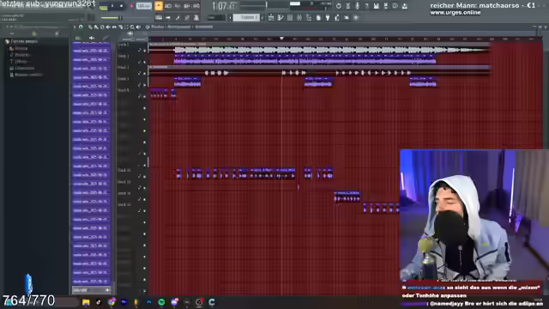This screenshot has width=549, height=309.
Task: Toggle the highlighted orange recording option
Action: [159, 6]
